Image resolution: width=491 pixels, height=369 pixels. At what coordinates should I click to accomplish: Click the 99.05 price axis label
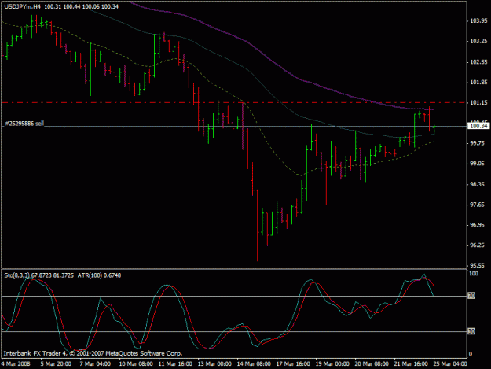tap(478, 164)
